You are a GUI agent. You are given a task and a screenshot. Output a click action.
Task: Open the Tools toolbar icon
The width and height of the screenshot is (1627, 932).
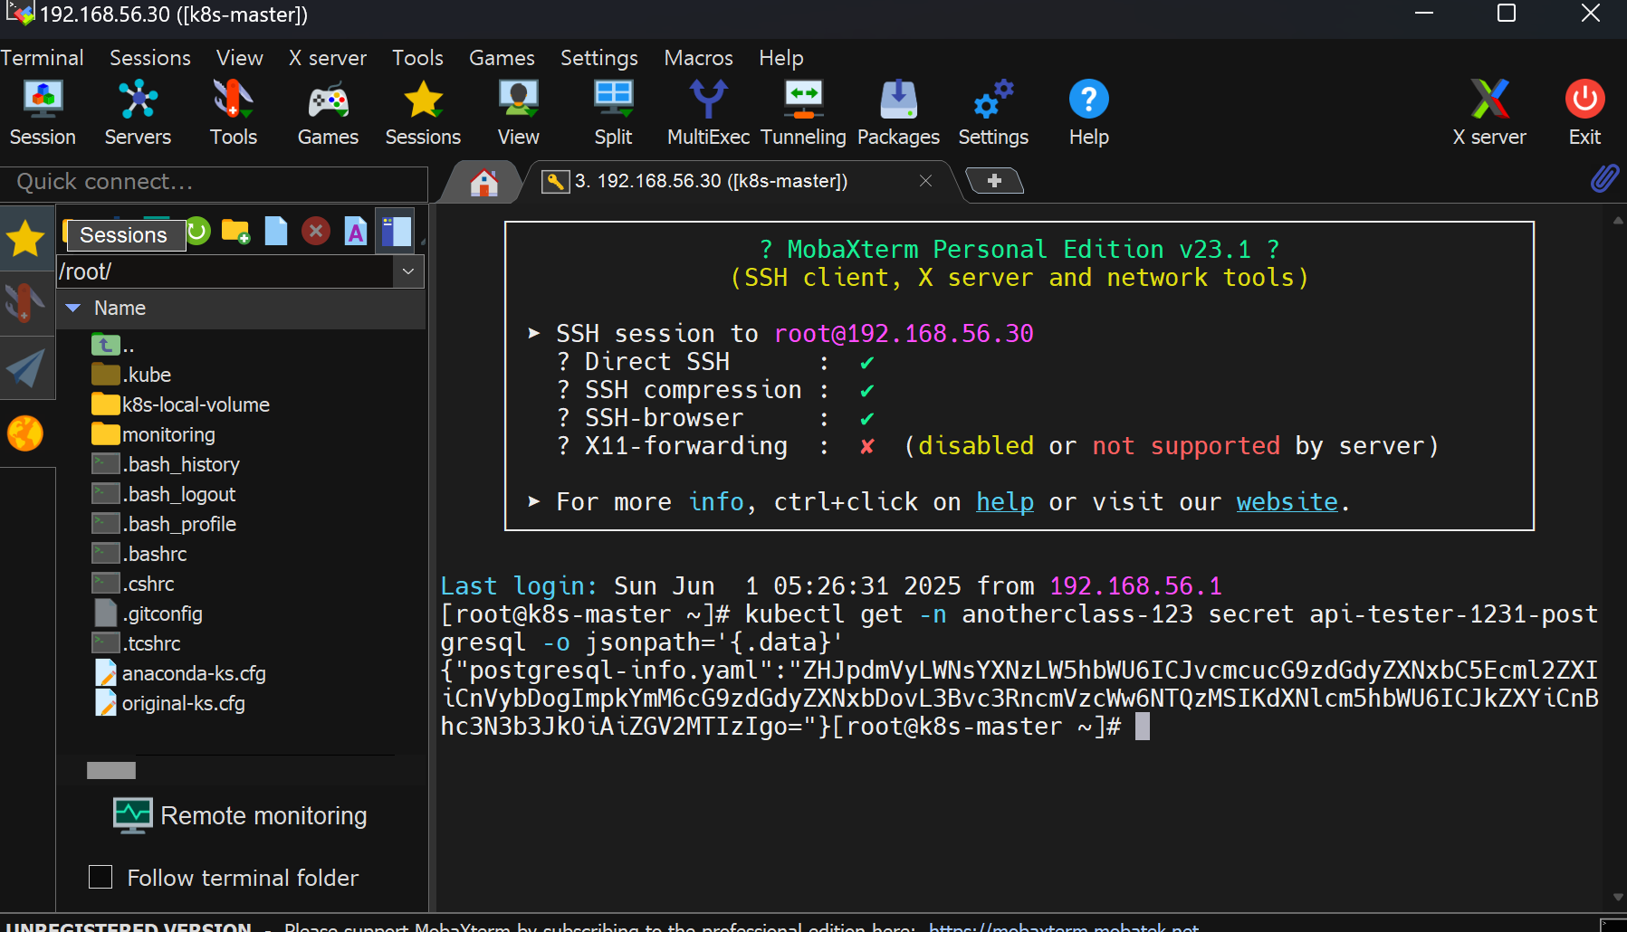pyautogui.click(x=234, y=113)
